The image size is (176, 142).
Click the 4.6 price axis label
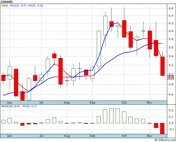click(x=171, y=94)
